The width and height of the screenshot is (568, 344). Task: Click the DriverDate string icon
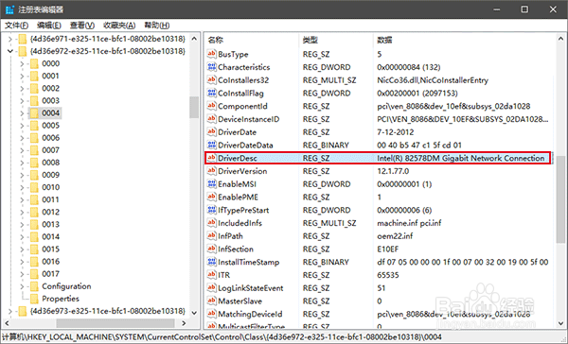(x=211, y=132)
